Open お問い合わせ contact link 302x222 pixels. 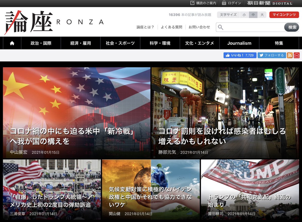pos(199,27)
